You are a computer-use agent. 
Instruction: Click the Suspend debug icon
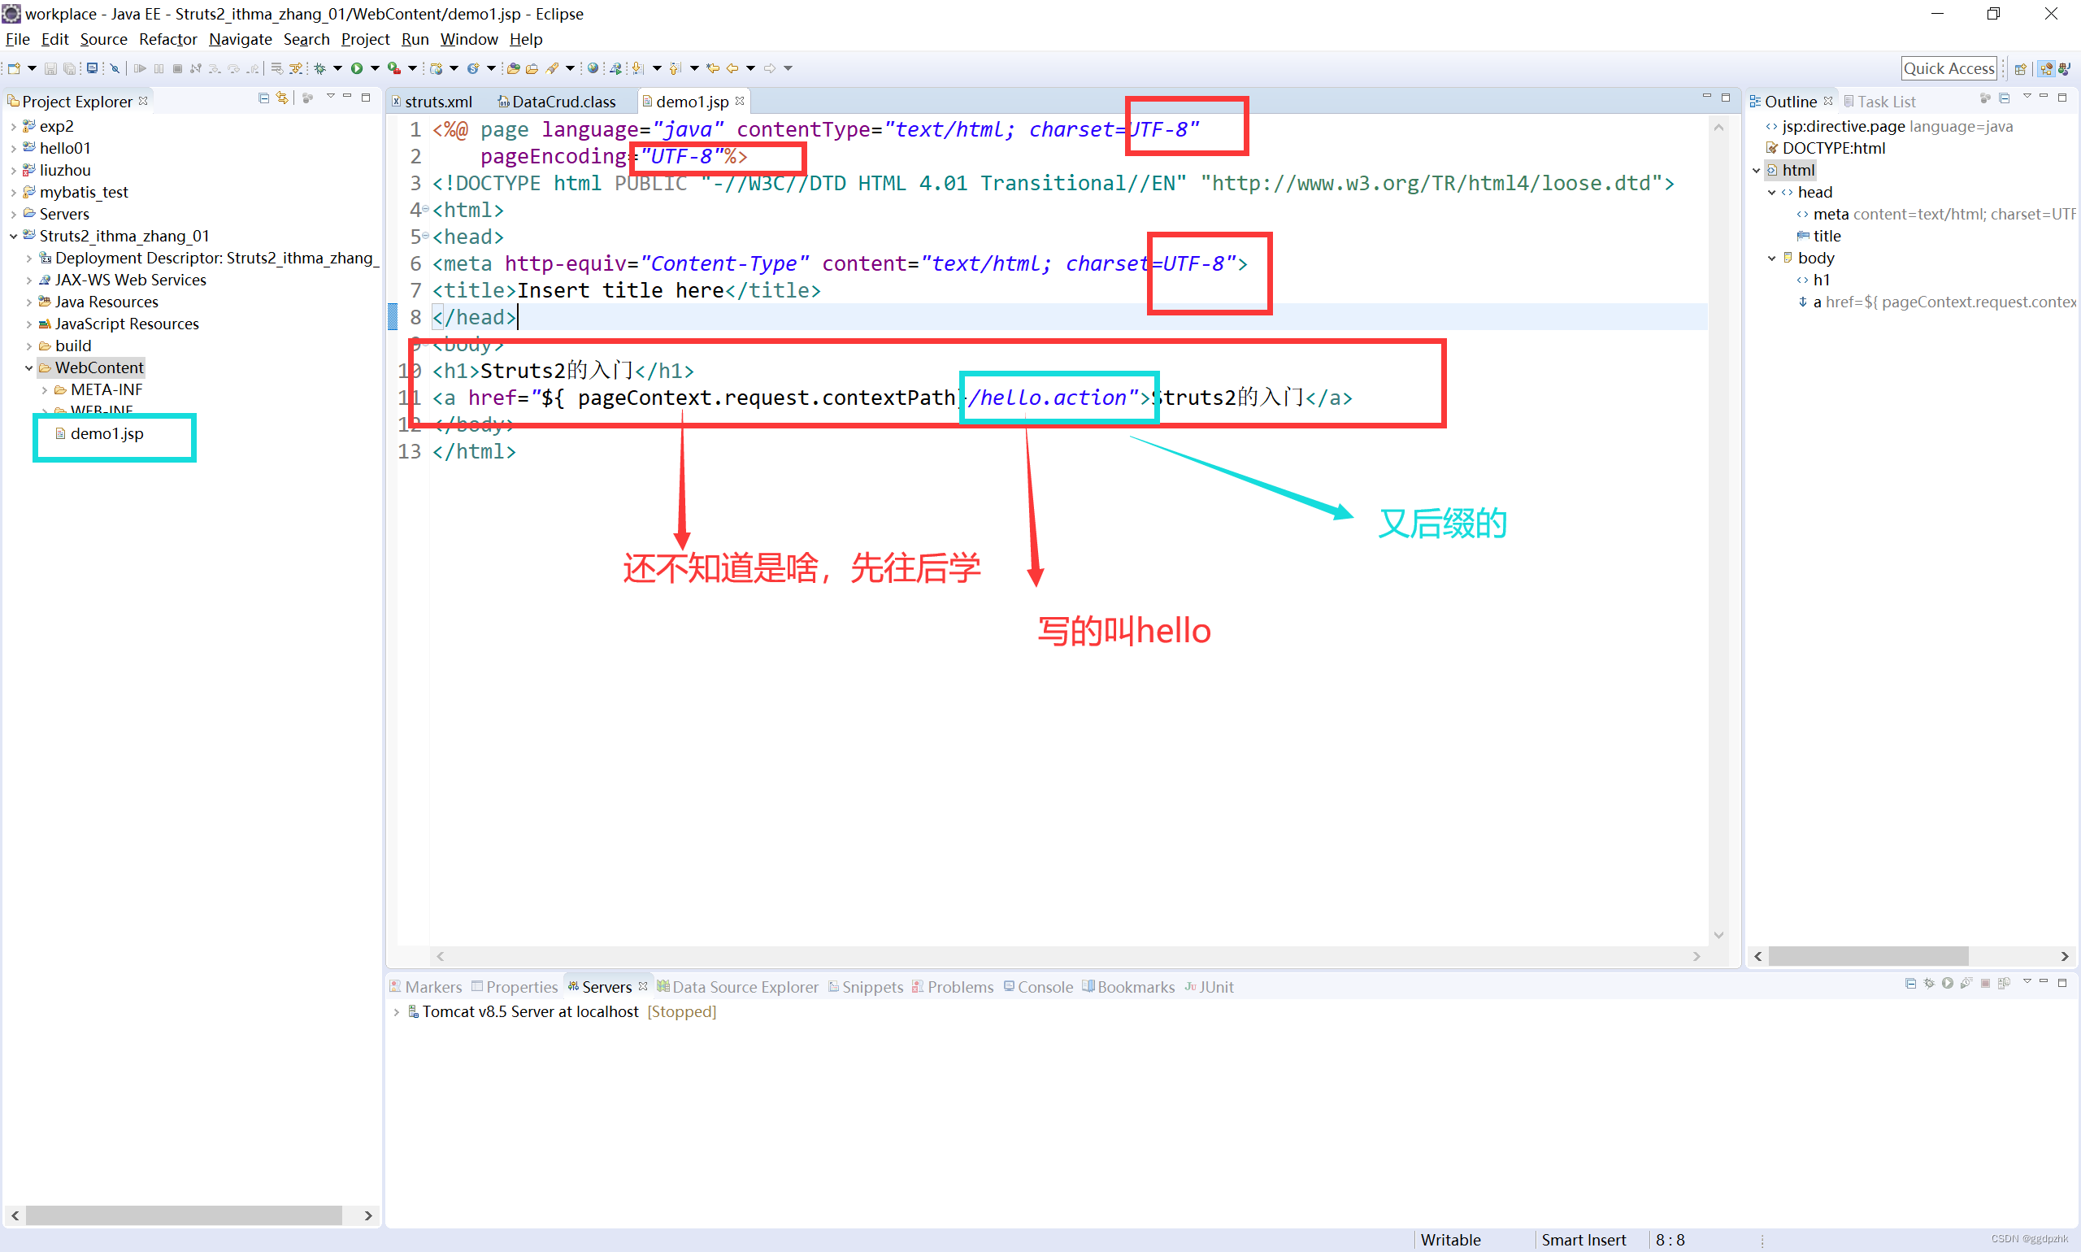pos(159,68)
